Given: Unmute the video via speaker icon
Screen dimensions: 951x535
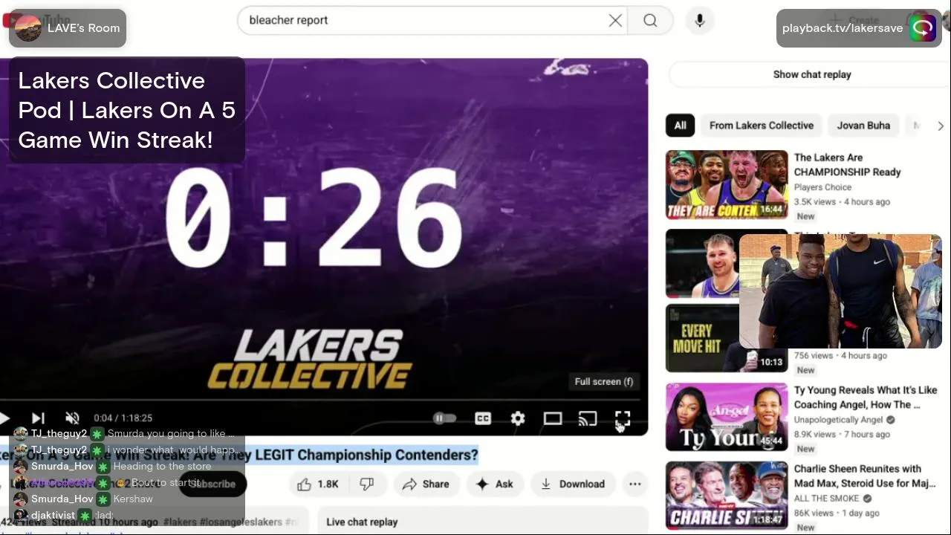Looking at the screenshot, I should [x=72, y=418].
